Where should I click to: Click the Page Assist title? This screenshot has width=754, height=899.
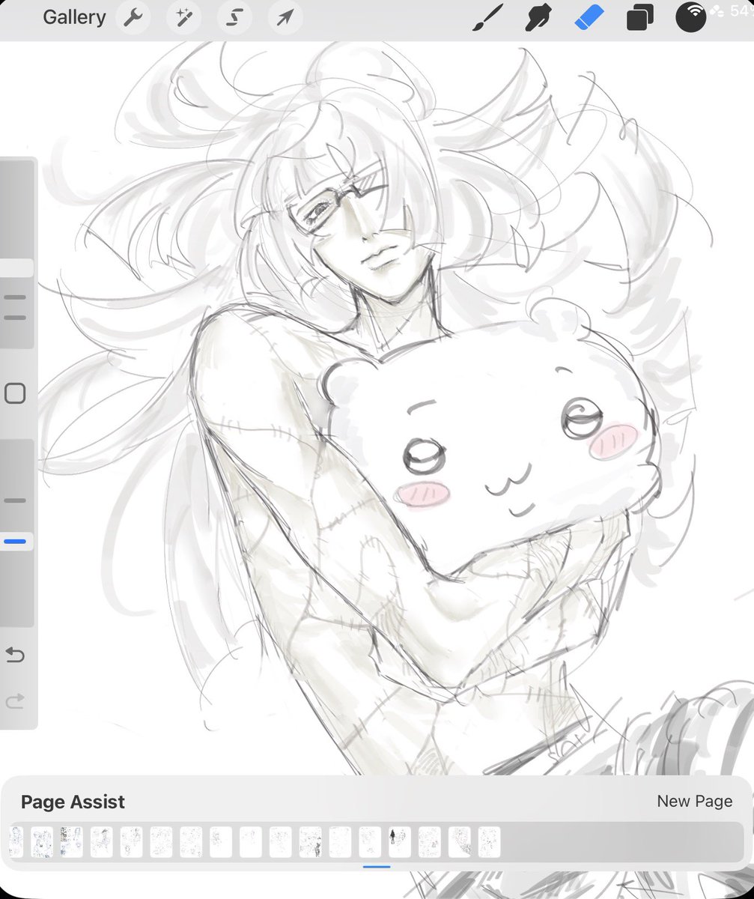pos(73,802)
